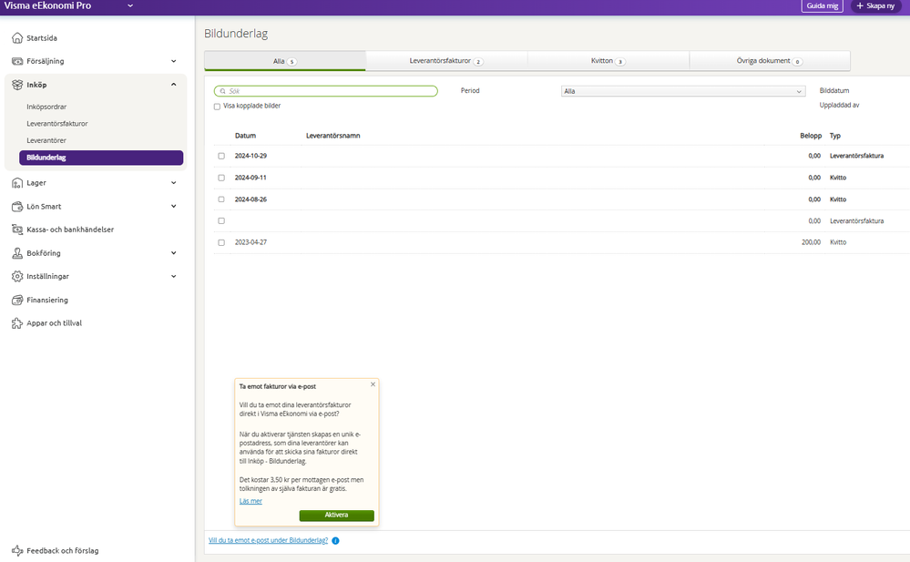Click the Lager warehouse icon
This screenshot has width=910, height=562.
pyautogui.click(x=17, y=183)
